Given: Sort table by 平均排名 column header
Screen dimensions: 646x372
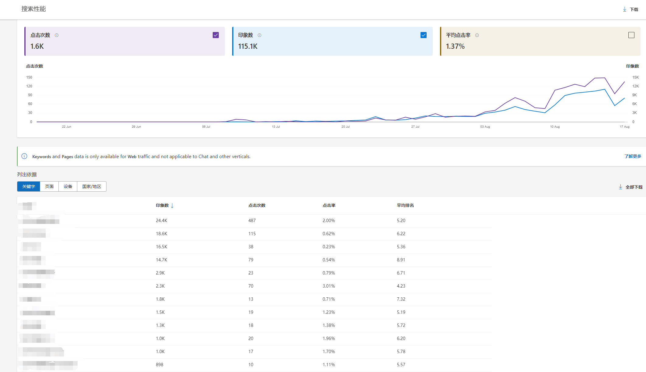Looking at the screenshot, I should [405, 205].
